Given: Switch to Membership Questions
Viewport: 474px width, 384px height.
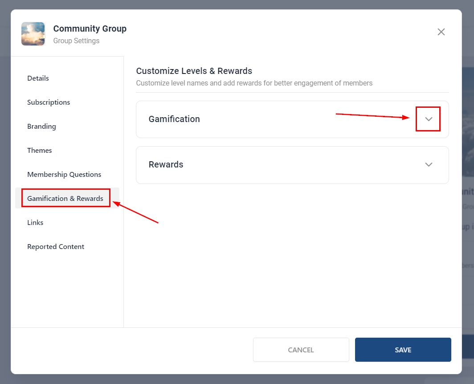Looking at the screenshot, I should (x=64, y=175).
